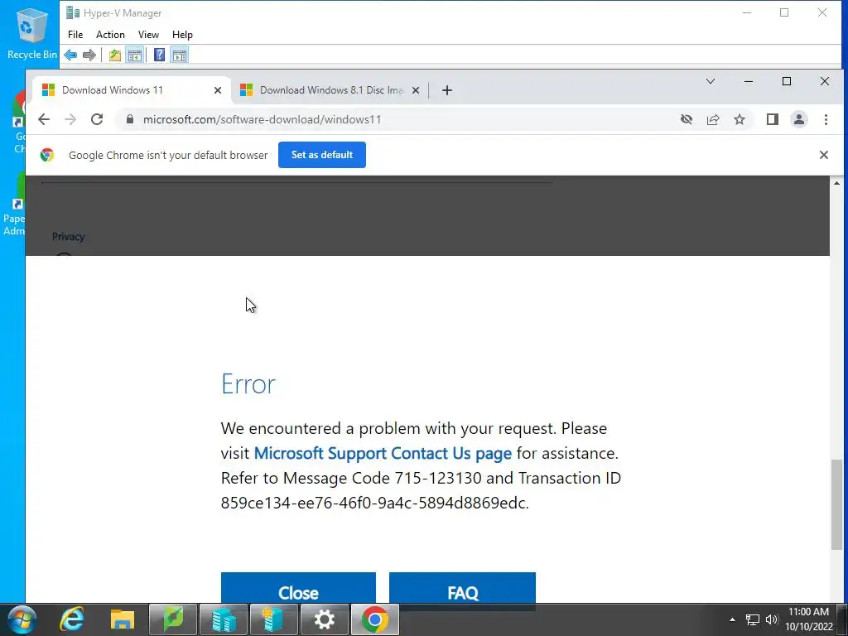The width and height of the screenshot is (848, 636).
Task: Click the Error heading text
Action: pos(248,384)
